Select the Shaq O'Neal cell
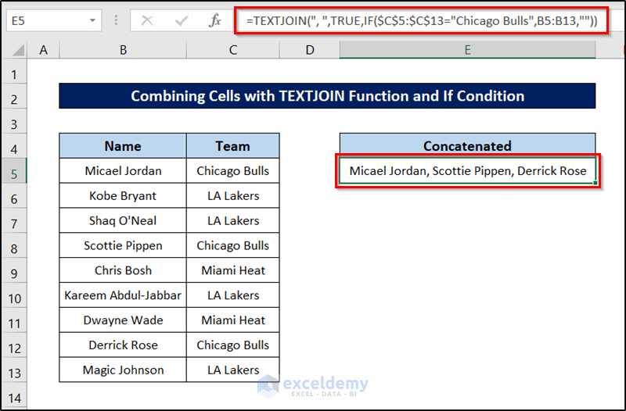 [123, 220]
